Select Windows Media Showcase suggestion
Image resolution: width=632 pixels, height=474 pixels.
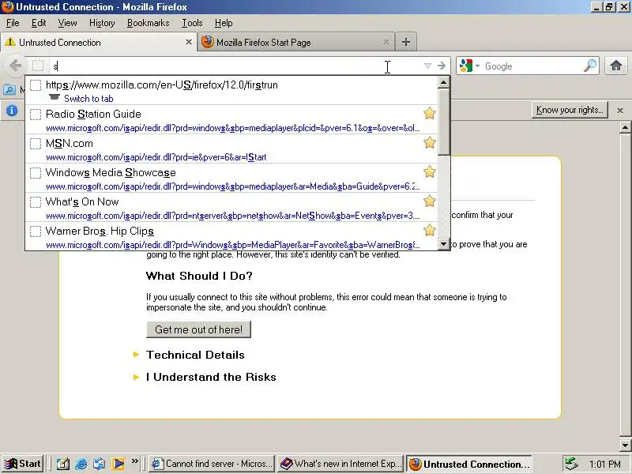231,179
